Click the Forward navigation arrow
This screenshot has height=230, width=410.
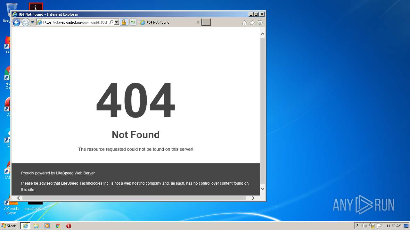click(25, 22)
